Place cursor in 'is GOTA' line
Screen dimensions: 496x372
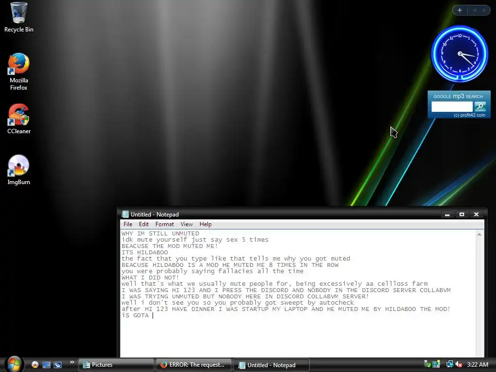coord(135,315)
